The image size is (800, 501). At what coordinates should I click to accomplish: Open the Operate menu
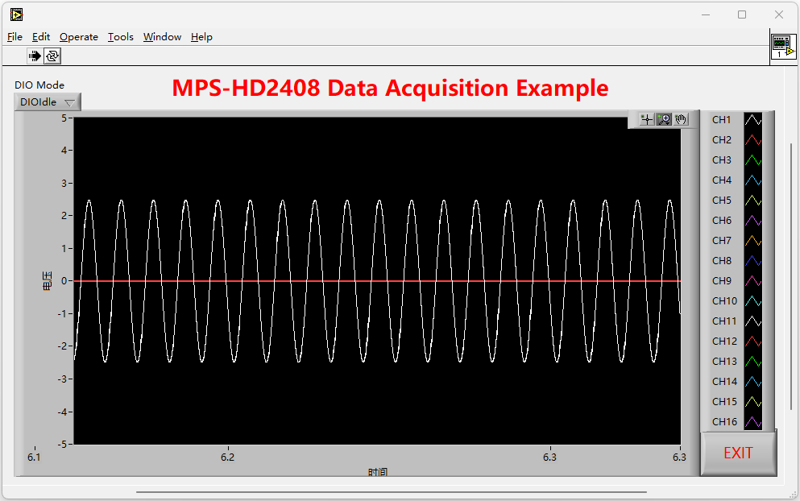point(79,37)
